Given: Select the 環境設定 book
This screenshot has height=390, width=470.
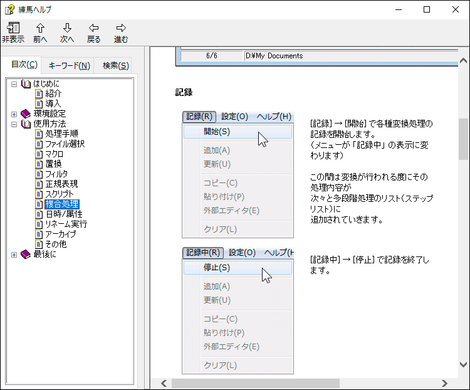Looking at the screenshot, I should click(50, 113).
